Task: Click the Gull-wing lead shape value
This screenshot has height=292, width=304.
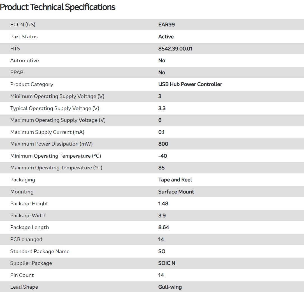Action: [170, 287]
